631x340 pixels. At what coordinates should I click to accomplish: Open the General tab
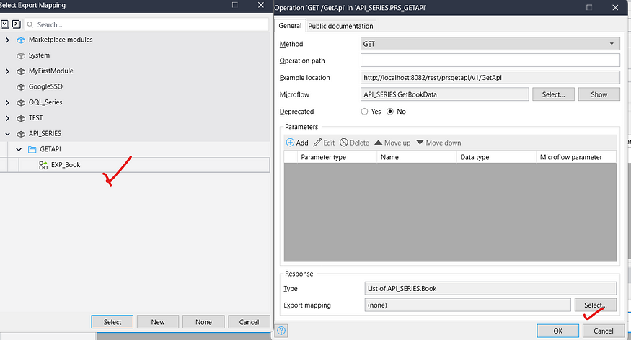pos(291,27)
